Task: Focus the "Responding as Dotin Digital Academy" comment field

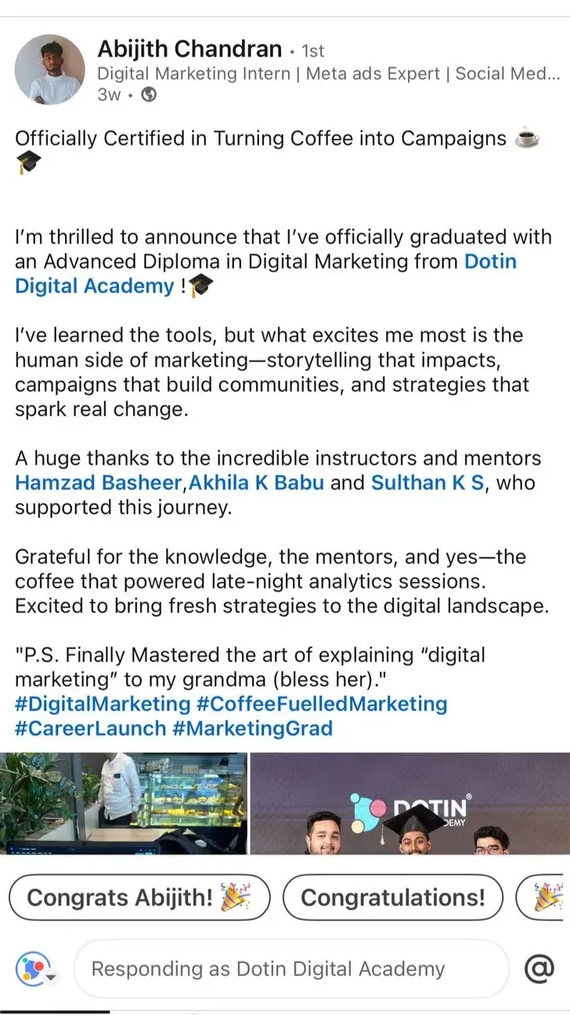Action: click(x=290, y=970)
